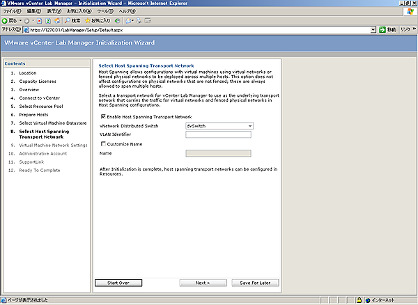This screenshot has height=305, width=418.
Task: Expand the Links (リンク) toolbar chevron
Action: pos(415,29)
